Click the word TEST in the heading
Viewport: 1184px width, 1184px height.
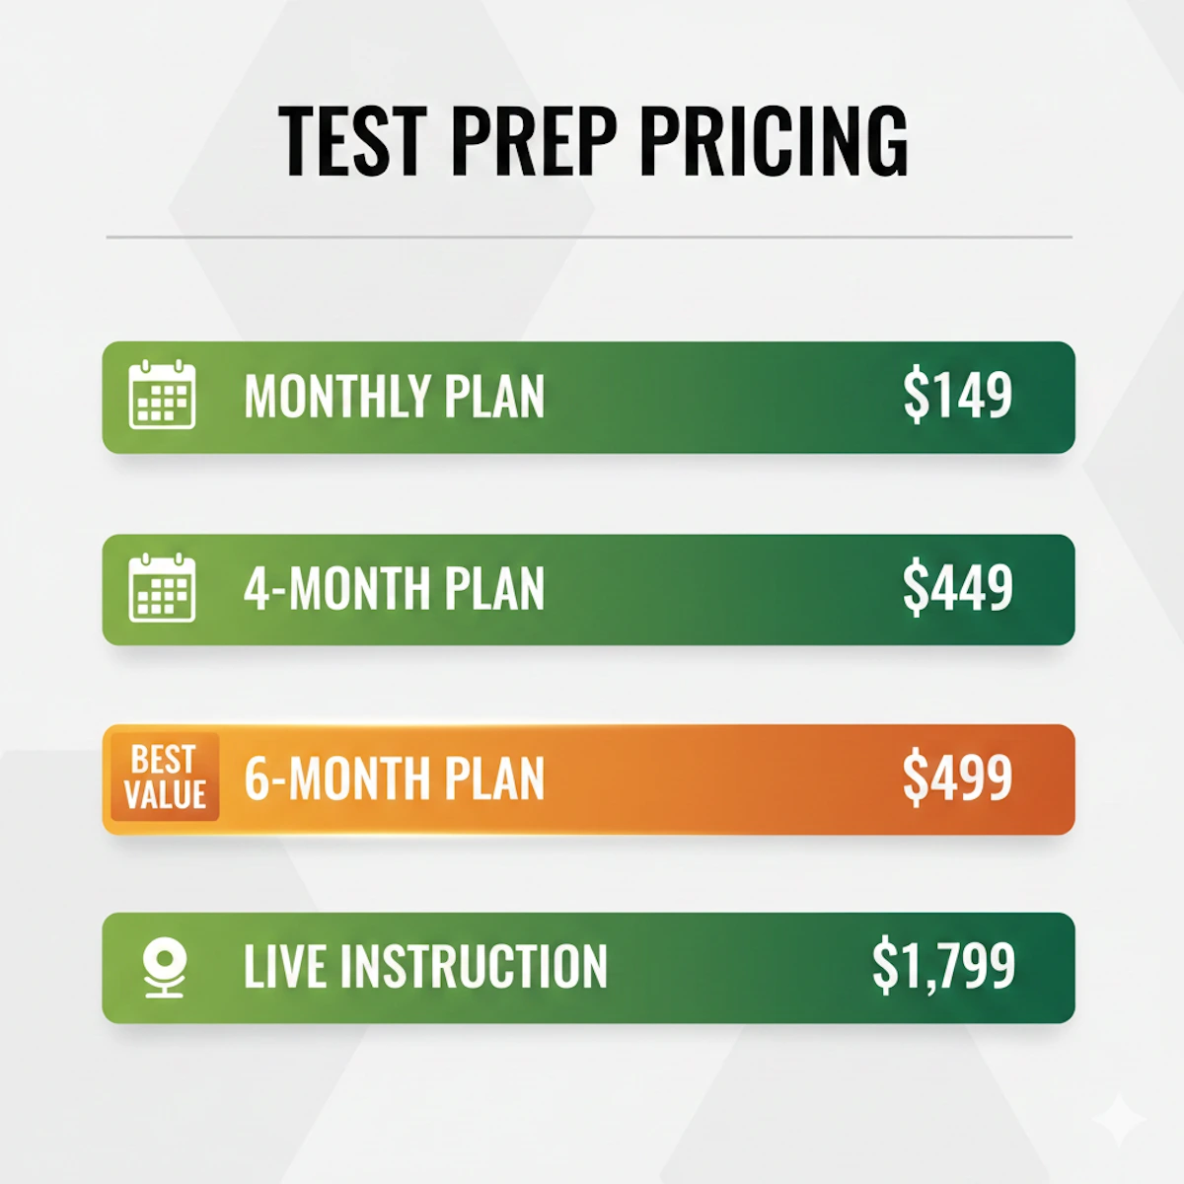pos(352,141)
